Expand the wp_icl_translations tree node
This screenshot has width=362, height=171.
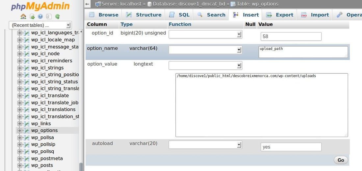20,110
